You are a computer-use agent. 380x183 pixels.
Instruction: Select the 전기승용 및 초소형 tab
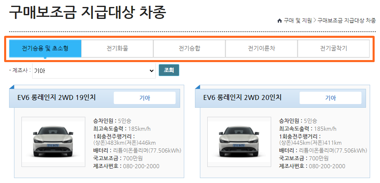point(45,49)
